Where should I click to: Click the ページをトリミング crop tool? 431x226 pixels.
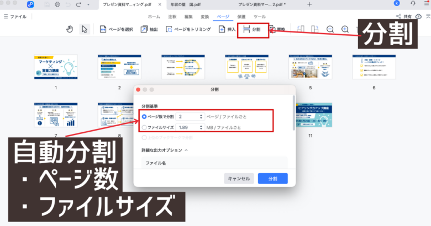[186, 29]
